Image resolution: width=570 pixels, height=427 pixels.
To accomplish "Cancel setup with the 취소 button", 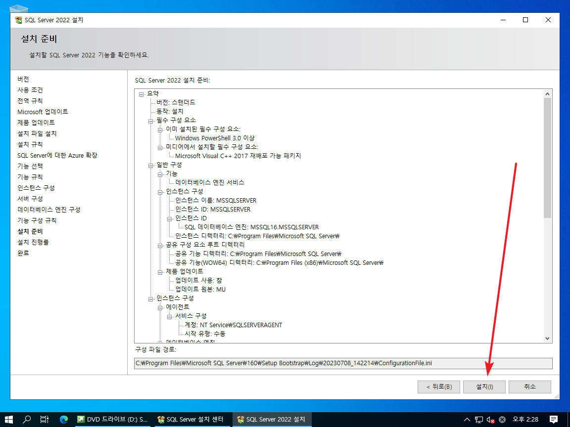I will coord(529,386).
